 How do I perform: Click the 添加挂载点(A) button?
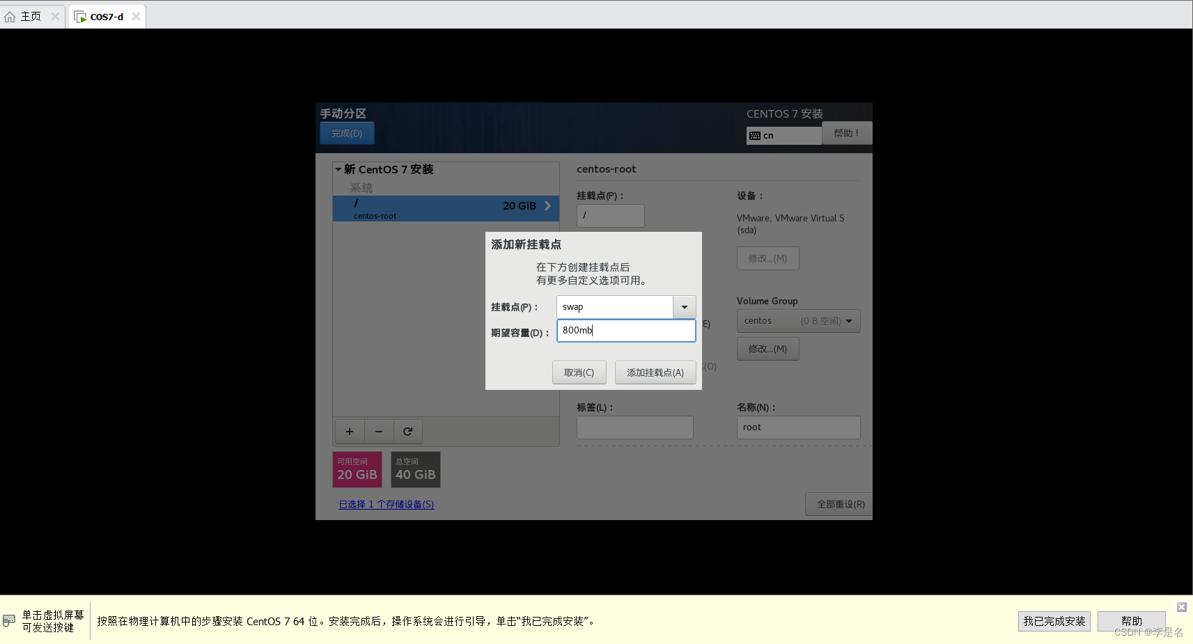[655, 372]
